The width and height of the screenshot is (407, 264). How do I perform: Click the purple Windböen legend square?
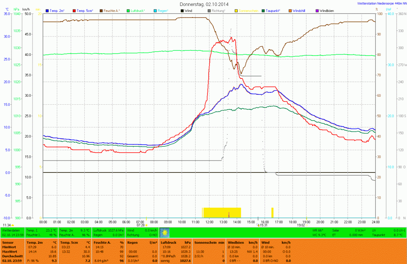pyautogui.click(x=317, y=10)
